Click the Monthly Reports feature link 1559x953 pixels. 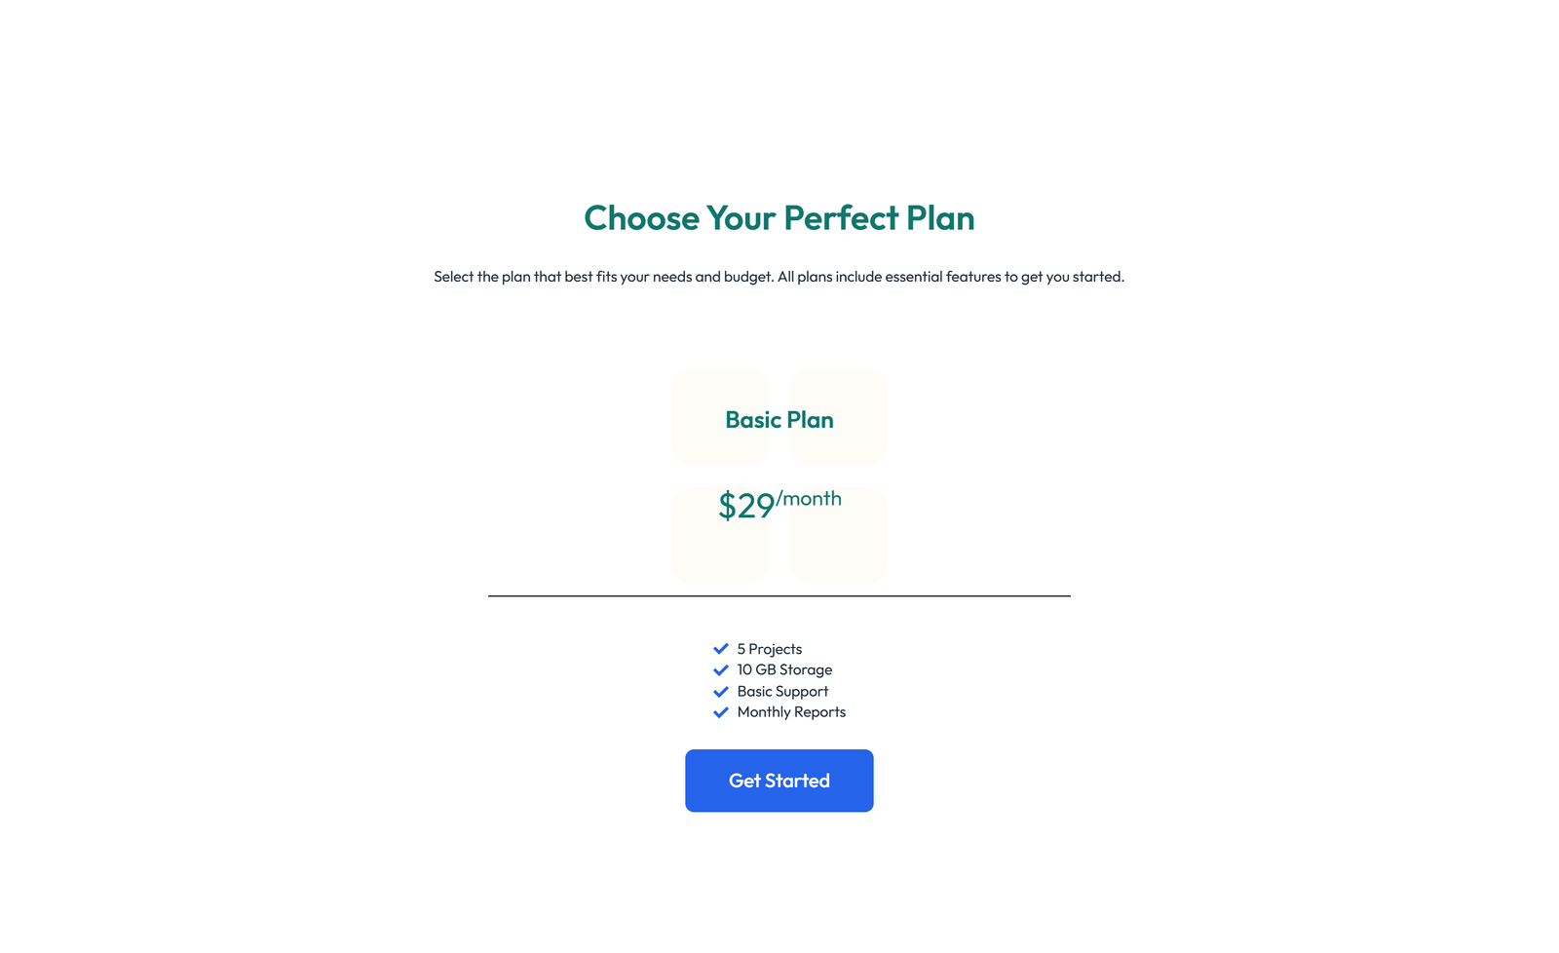point(791,711)
